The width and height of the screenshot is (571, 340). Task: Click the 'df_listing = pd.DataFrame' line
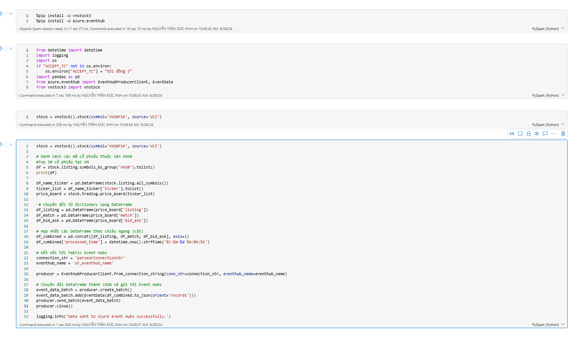click(x=92, y=210)
